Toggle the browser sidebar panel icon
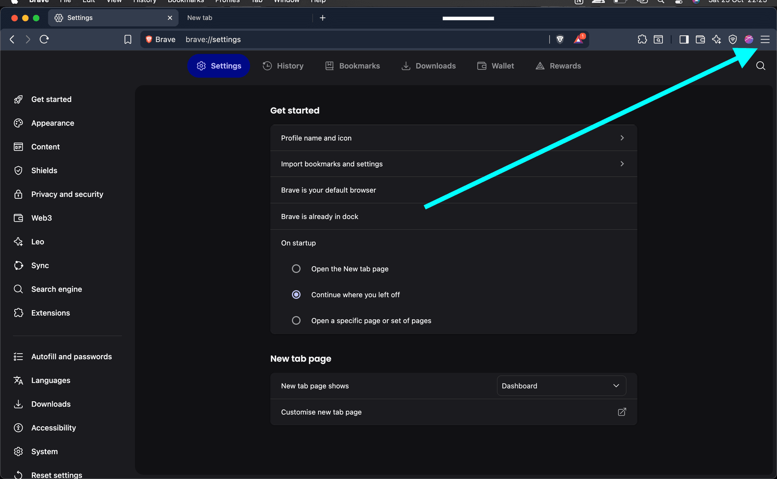 pyautogui.click(x=684, y=39)
